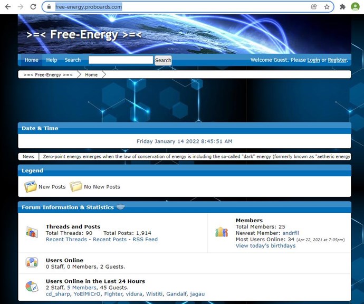Click the News label
The height and width of the screenshot is (304, 364).
tap(28, 157)
